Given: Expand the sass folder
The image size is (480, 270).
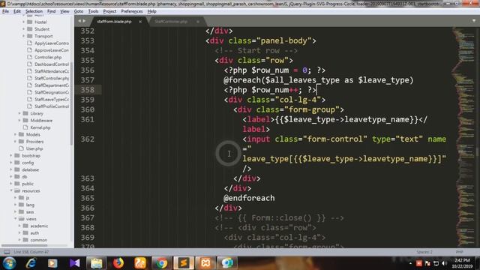Looking at the screenshot, I should click(x=15, y=211).
